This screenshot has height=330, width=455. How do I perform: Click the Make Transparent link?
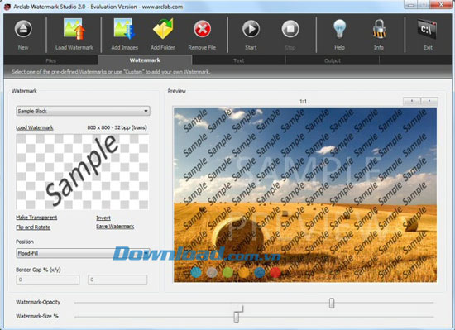click(x=36, y=218)
